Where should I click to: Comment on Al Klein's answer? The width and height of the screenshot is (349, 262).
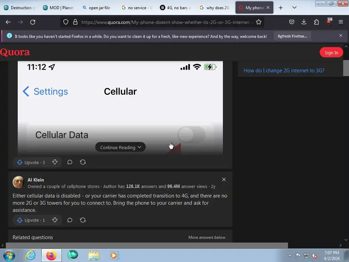pos(70,220)
